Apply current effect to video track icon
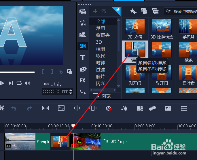Viewport: 197px width, 160px height. [x=144, y=11]
